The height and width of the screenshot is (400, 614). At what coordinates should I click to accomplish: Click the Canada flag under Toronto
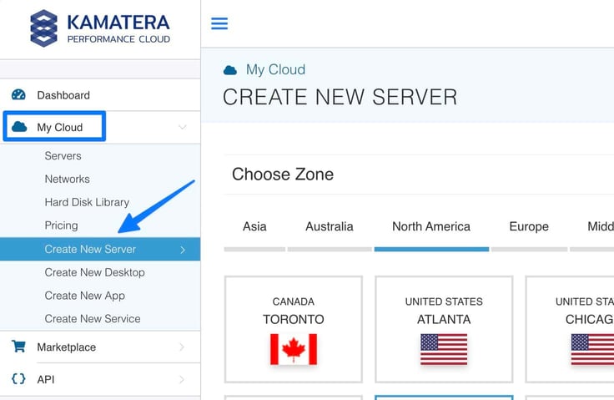coord(294,349)
